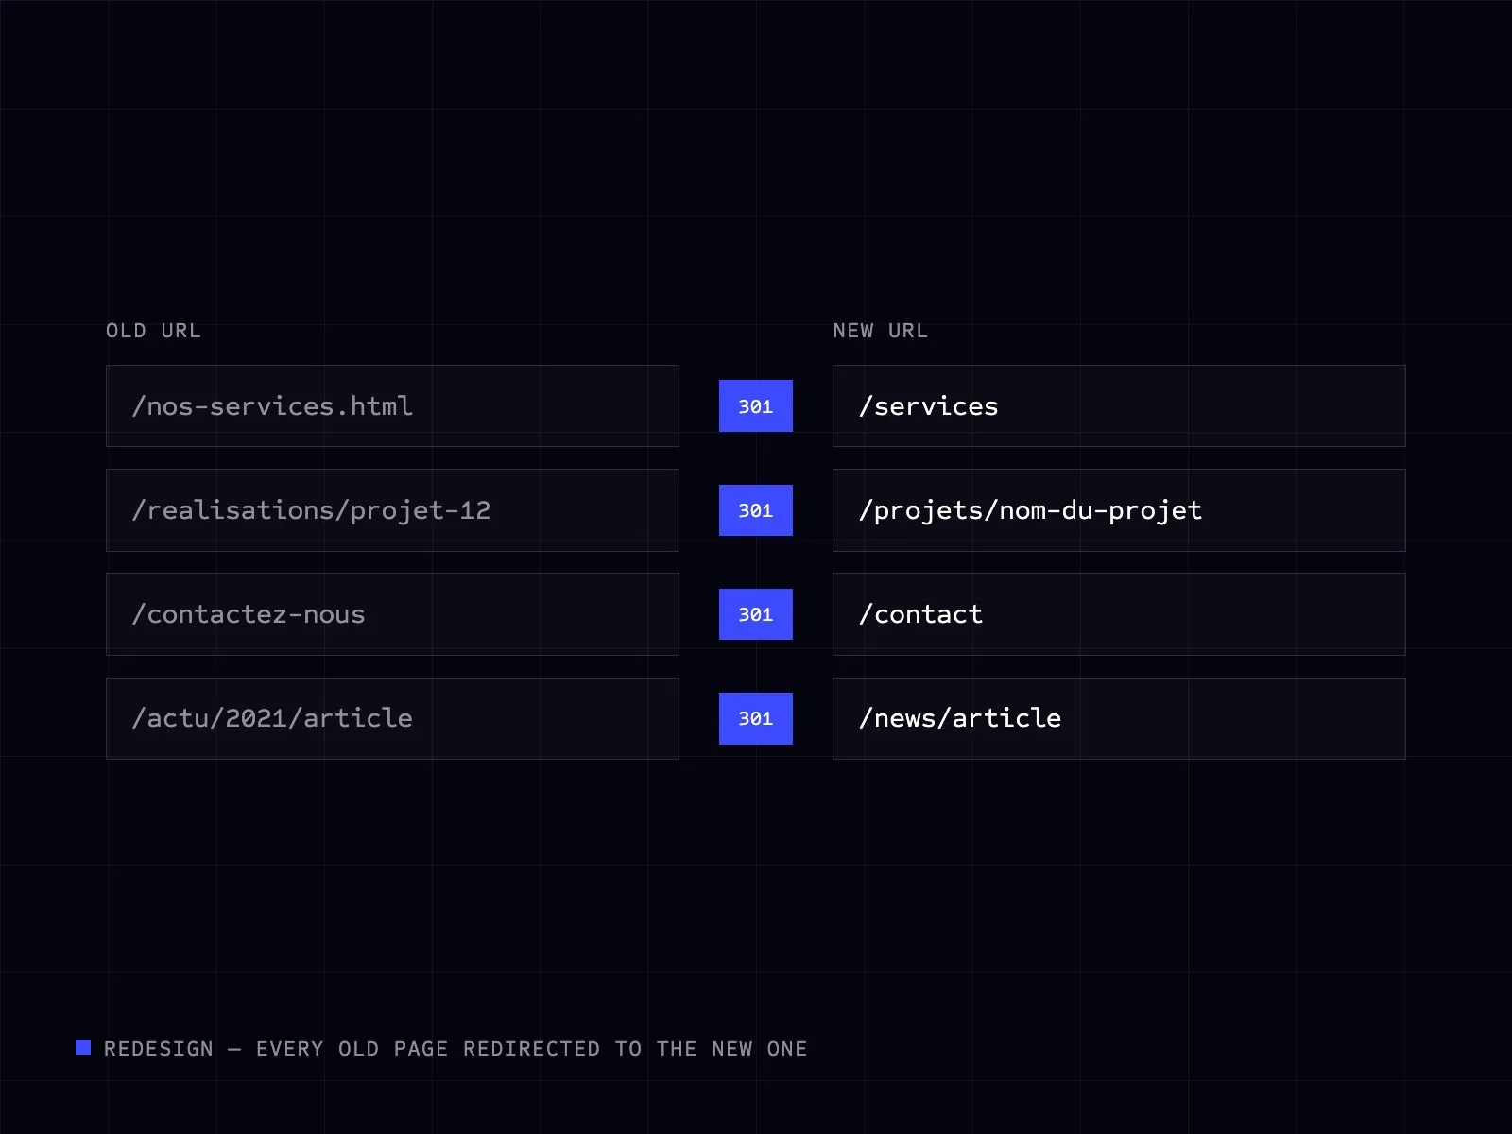Select the /services new URL field
The image size is (1512, 1134).
1119,406
